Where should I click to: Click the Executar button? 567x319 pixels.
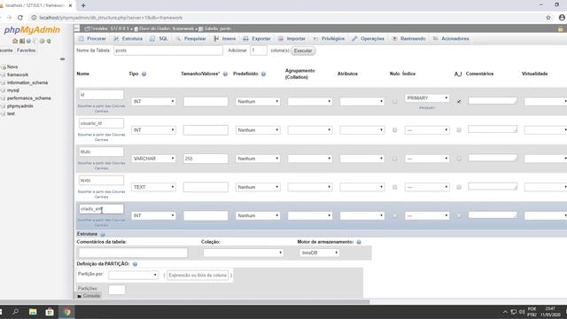point(303,51)
